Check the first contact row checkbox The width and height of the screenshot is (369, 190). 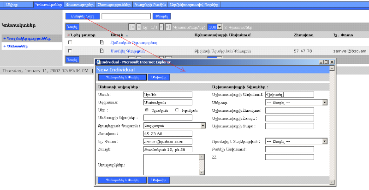[70, 42]
